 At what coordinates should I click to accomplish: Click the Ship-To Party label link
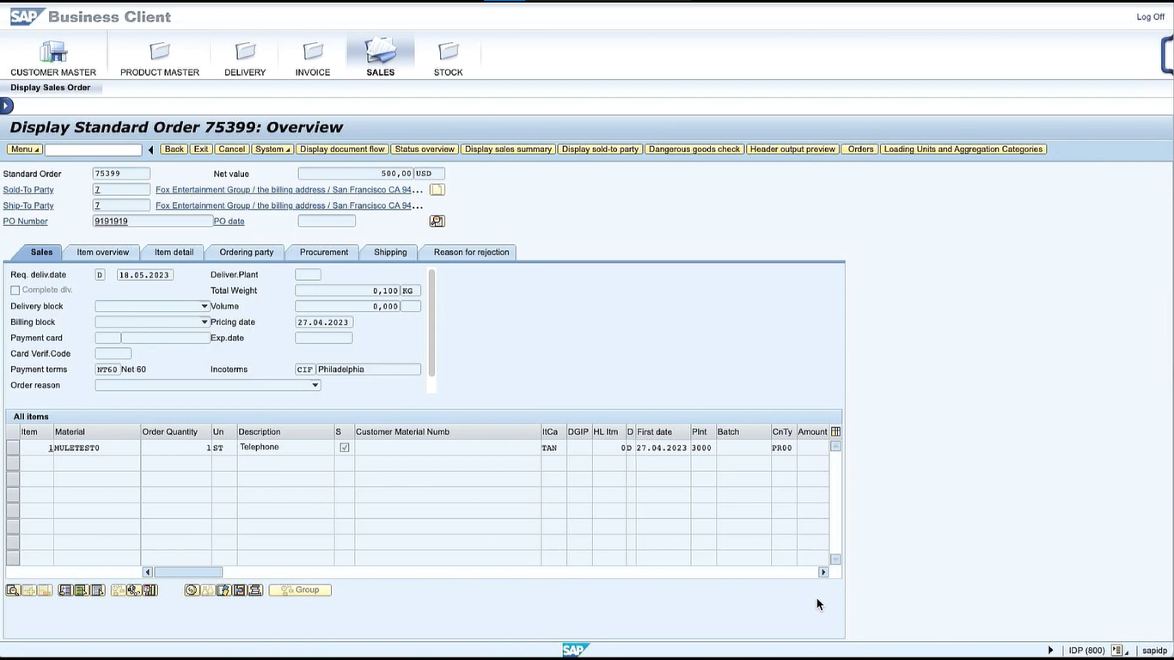[x=28, y=205]
